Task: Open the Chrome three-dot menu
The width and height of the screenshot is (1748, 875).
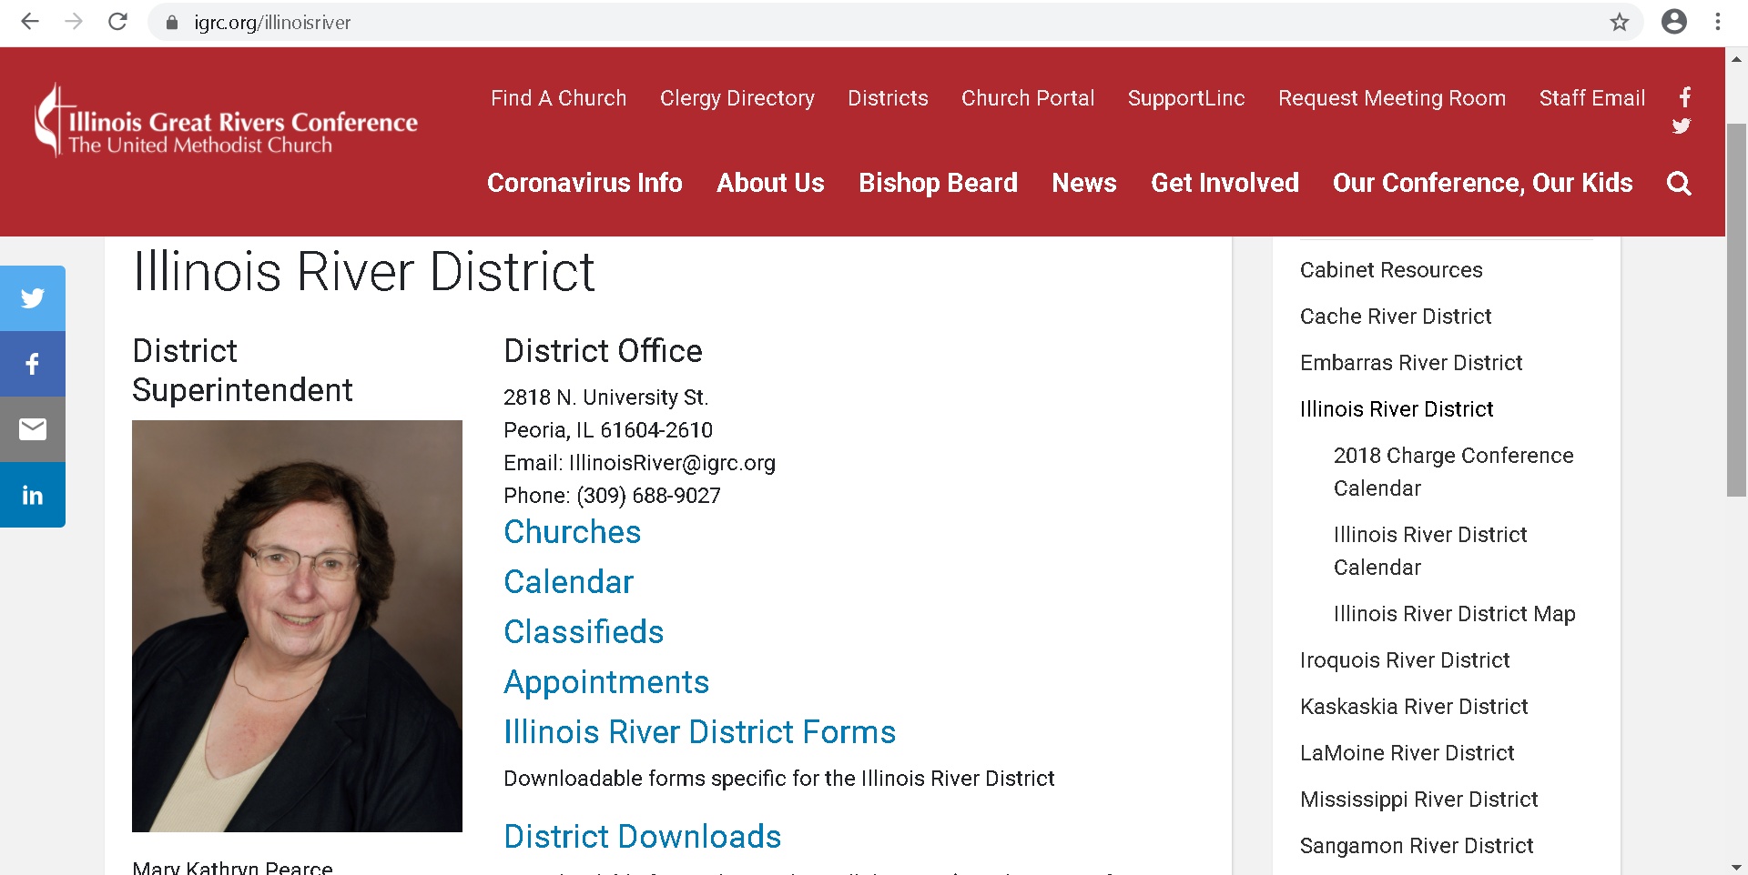Action: pyautogui.click(x=1718, y=22)
